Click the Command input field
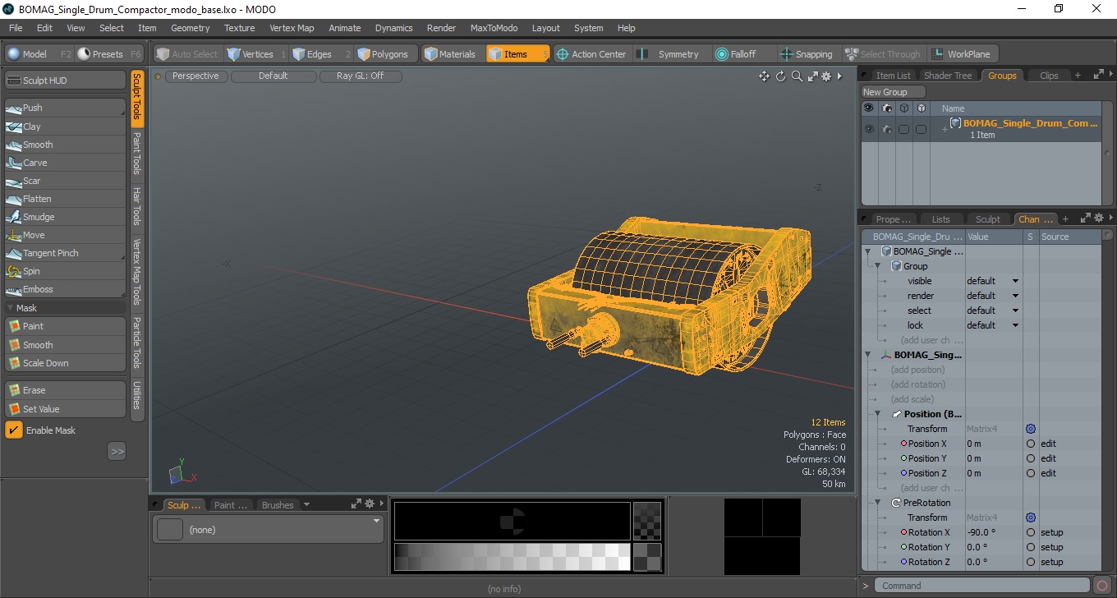The image size is (1117, 598). pyautogui.click(x=982, y=586)
